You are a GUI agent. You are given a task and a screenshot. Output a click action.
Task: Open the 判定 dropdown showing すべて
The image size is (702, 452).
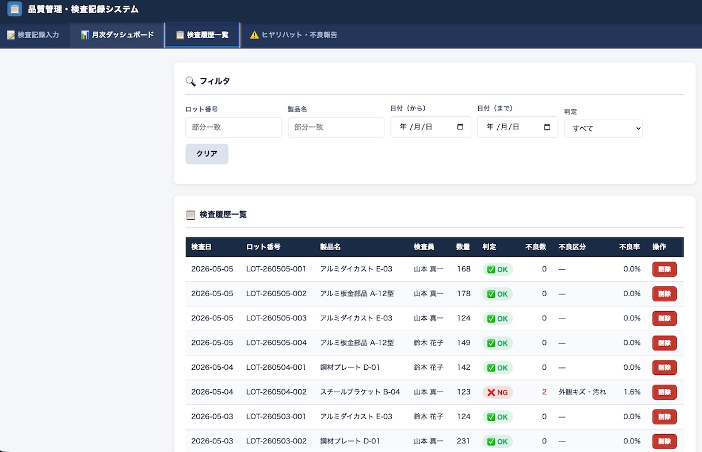[x=603, y=129]
